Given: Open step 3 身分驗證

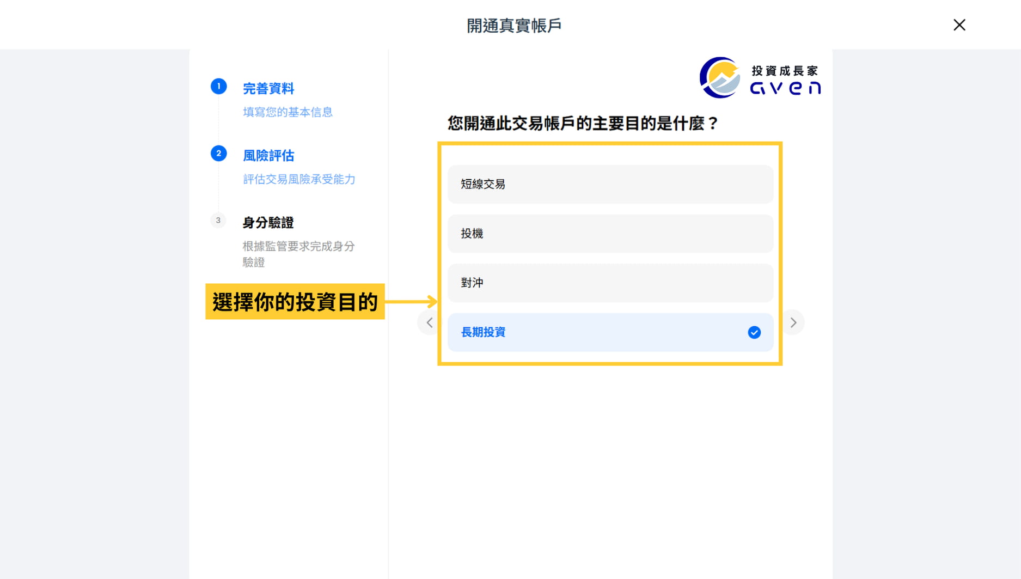Looking at the screenshot, I should point(268,222).
